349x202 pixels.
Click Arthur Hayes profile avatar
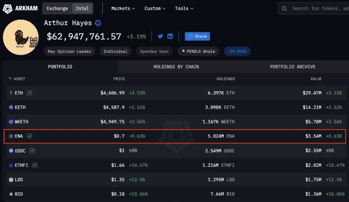(21, 37)
